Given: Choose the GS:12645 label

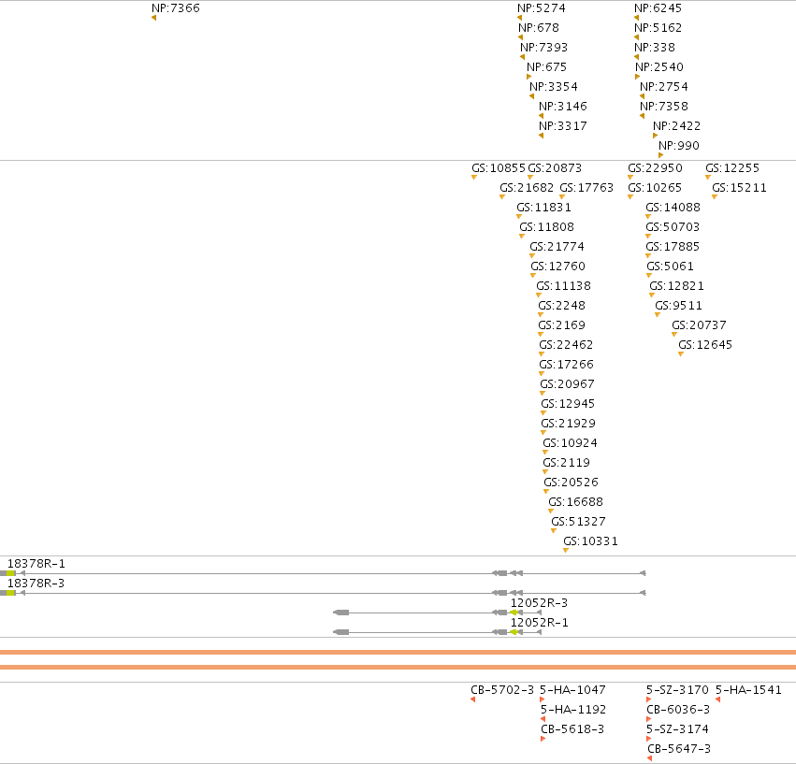Looking at the screenshot, I should (705, 345).
